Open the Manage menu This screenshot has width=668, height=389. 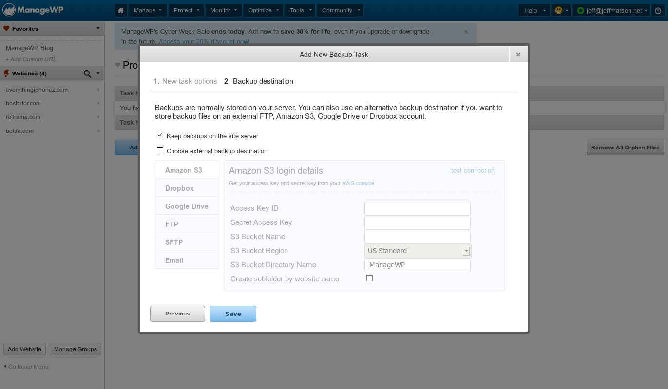[x=148, y=10]
